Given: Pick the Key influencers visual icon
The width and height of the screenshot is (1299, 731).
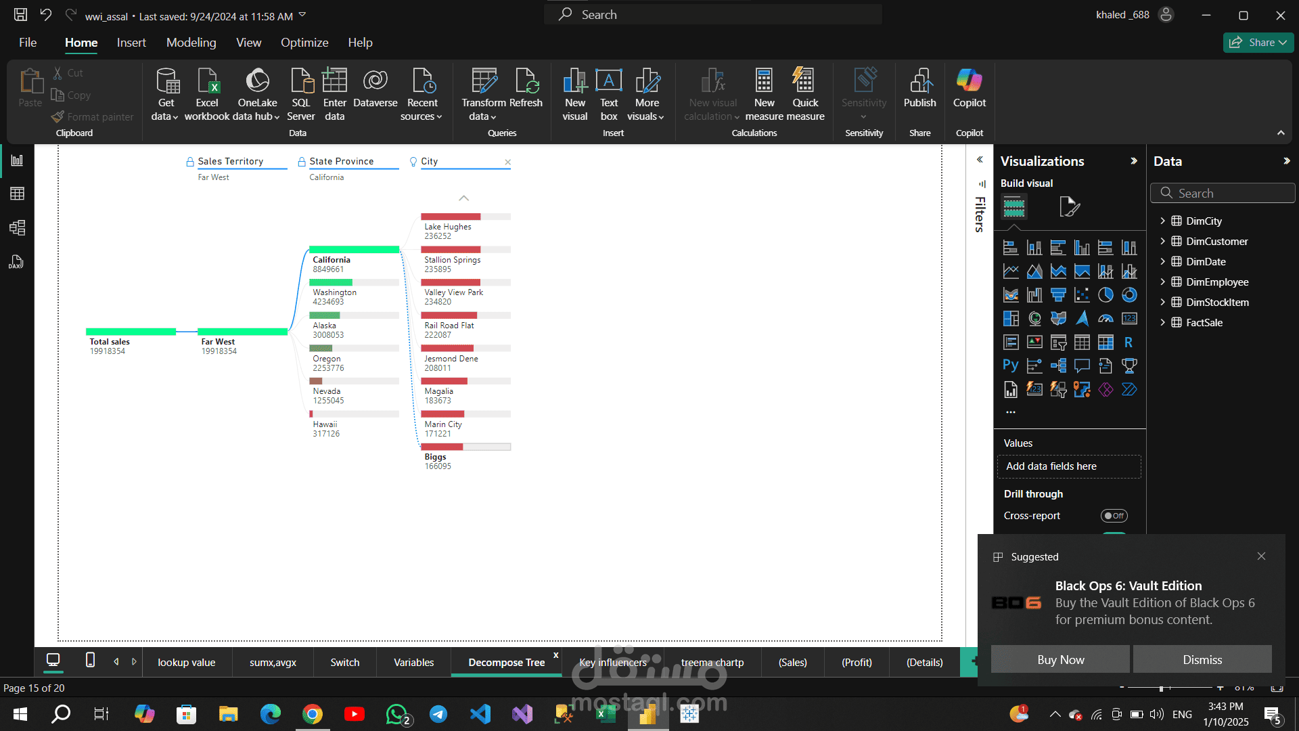Looking at the screenshot, I should click(1034, 366).
